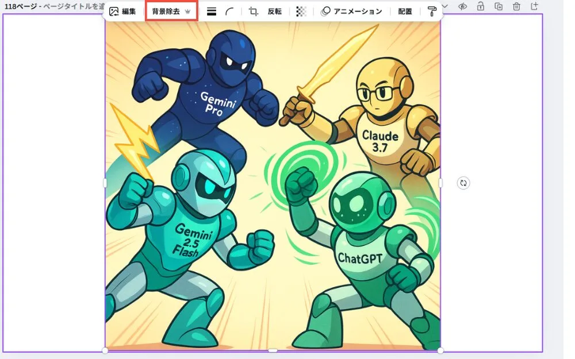Toggle page visibility with the eye icon
Image resolution: width=575 pixels, height=359 pixels.
pyautogui.click(x=463, y=6)
